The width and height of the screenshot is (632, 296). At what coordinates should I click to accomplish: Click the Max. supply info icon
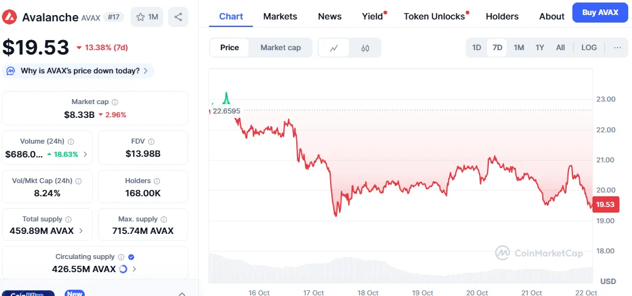(164, 219)
